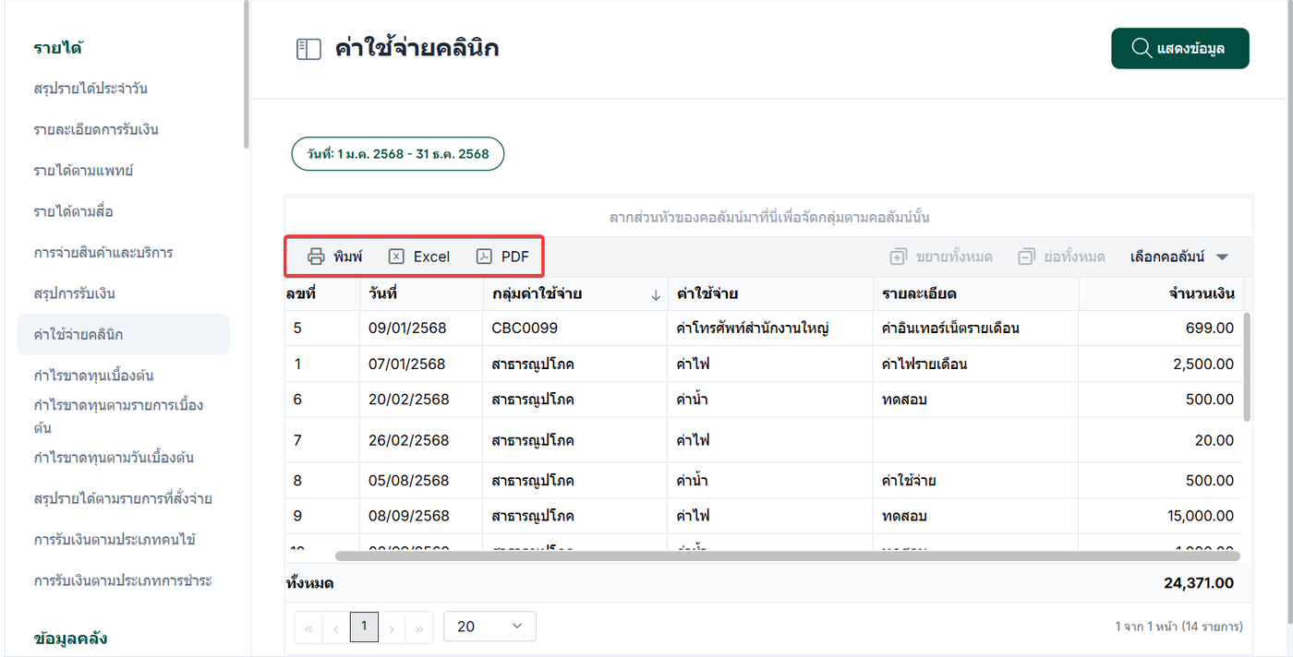Image resolution: width=1293 pixels, height=657 pixels.
Task: Click the printer icon for พิมพ์
Action: click(316, 257)
